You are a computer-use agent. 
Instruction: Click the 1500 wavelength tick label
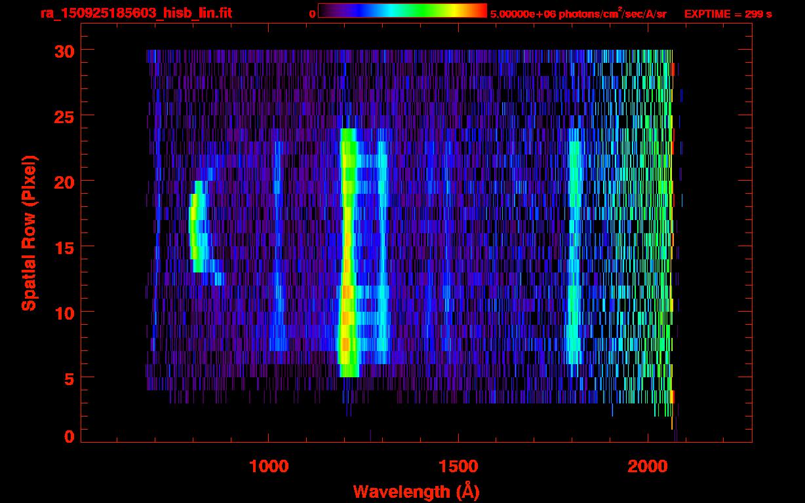tap(458, 466)
